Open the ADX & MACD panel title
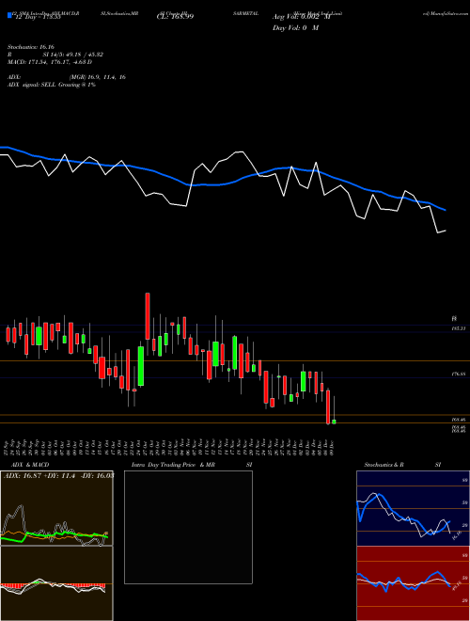The image size is (470, 621). 30,465
